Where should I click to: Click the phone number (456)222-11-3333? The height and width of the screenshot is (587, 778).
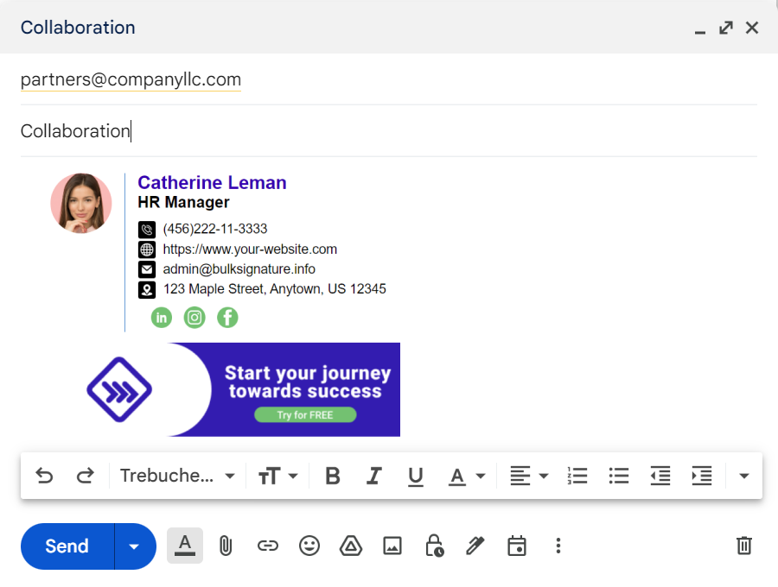click(215, 229)
